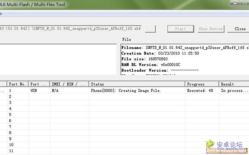Click the Bootloader Version line
This screenshot has height=155, width=249.
(160, 70)
